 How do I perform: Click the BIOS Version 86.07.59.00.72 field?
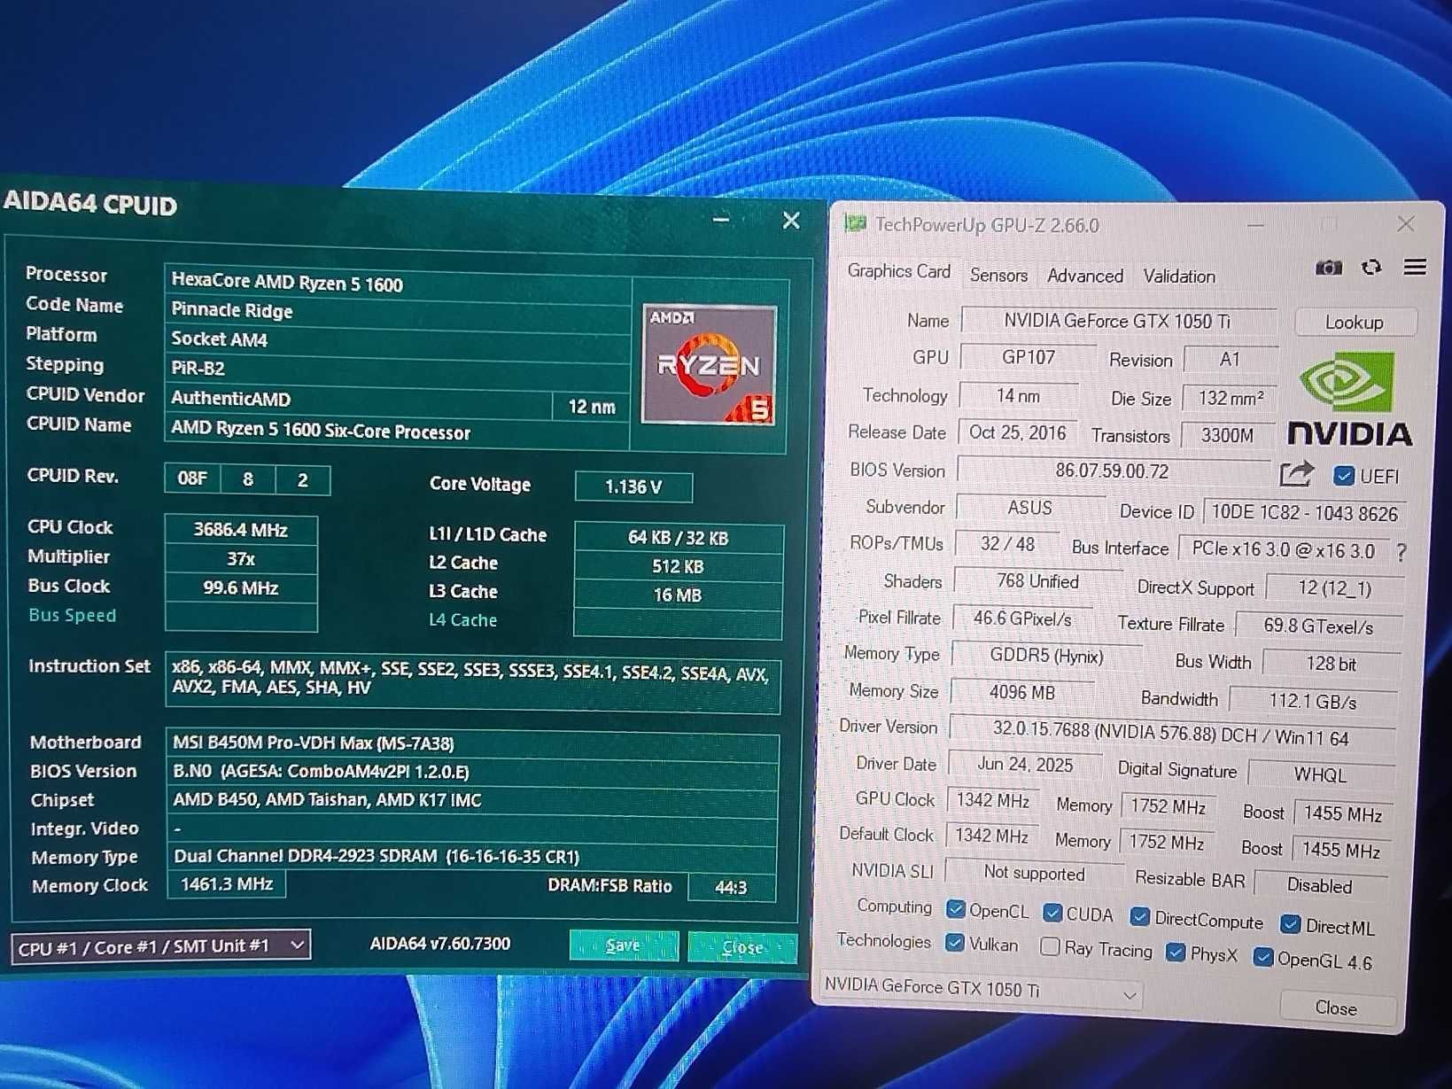pyautogui.click(x=1113, y=471)
